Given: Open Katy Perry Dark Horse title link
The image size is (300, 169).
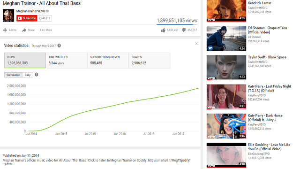Looking at the screenshot, I should click(265, 118).
